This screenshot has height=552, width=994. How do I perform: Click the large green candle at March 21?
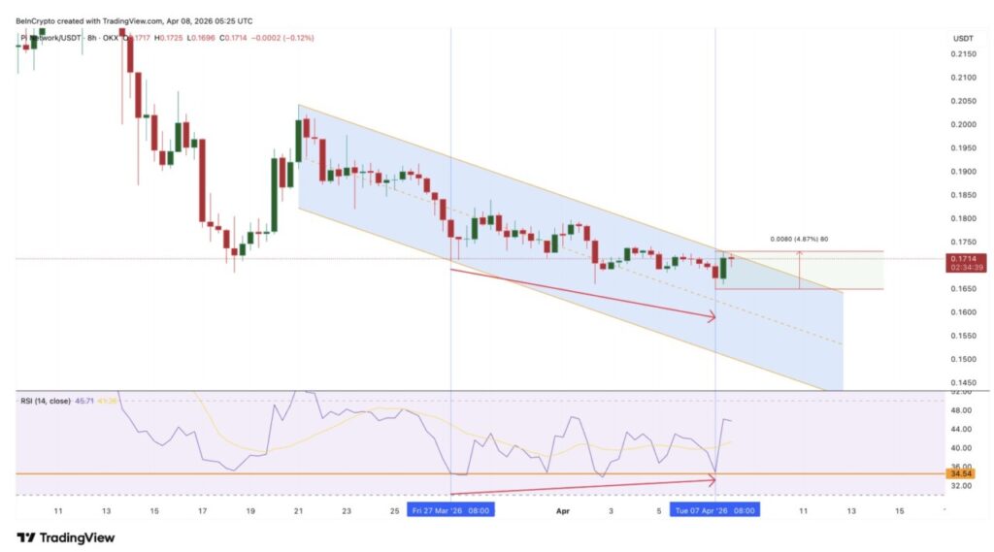pos(300,141)
